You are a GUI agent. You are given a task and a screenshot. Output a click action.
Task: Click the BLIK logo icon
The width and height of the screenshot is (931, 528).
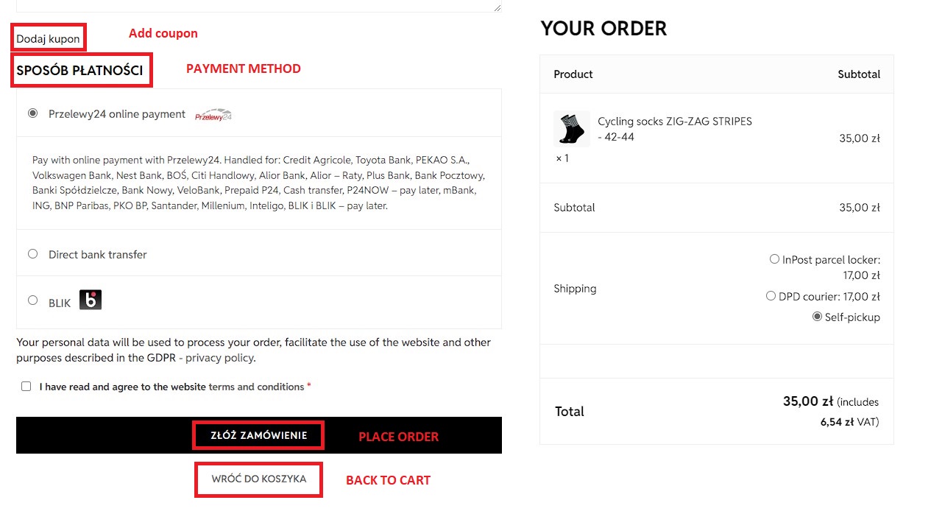pyautogui.click(x=91, y=300)
